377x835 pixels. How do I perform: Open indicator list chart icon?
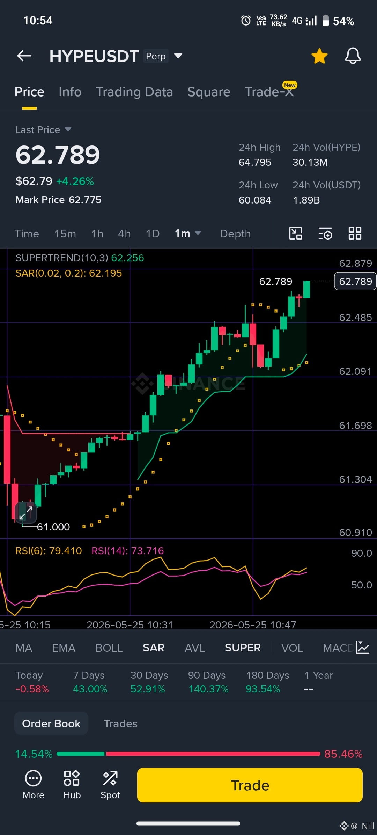(x=362, y=648)
